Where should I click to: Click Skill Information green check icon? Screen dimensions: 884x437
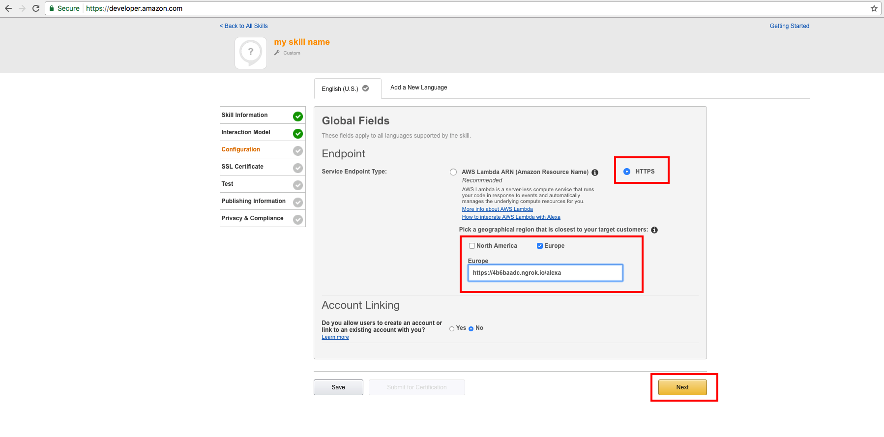[x=298, y=117]
